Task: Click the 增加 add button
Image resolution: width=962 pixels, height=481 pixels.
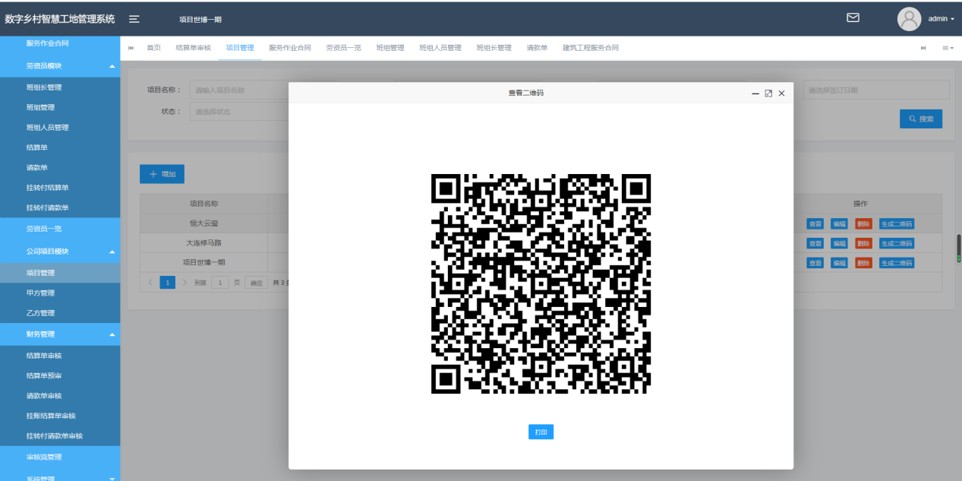Action: tap(162, 174)
